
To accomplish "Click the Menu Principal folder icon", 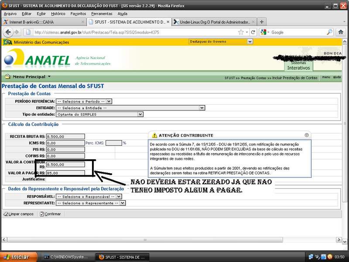I will pyautogui.click(x=7, y=77).
